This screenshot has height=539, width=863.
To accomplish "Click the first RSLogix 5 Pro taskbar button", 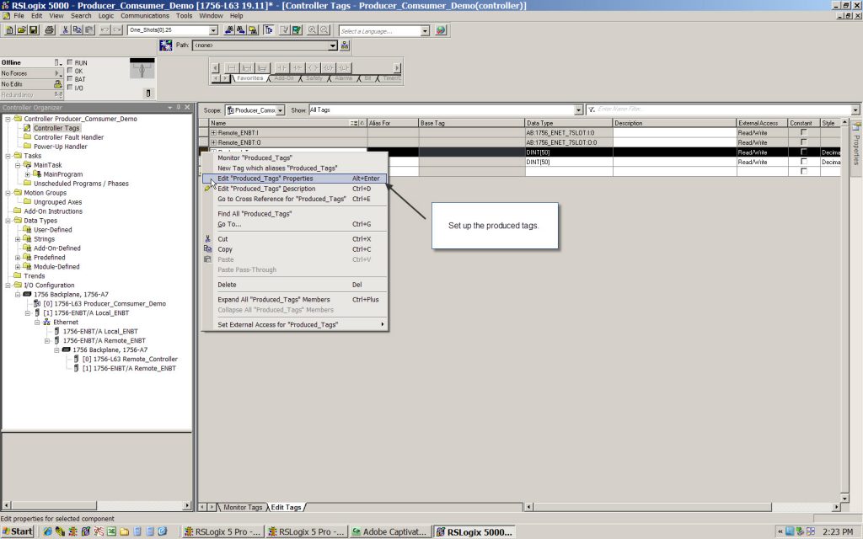I will pyautogui.click(x=222, y=532).
